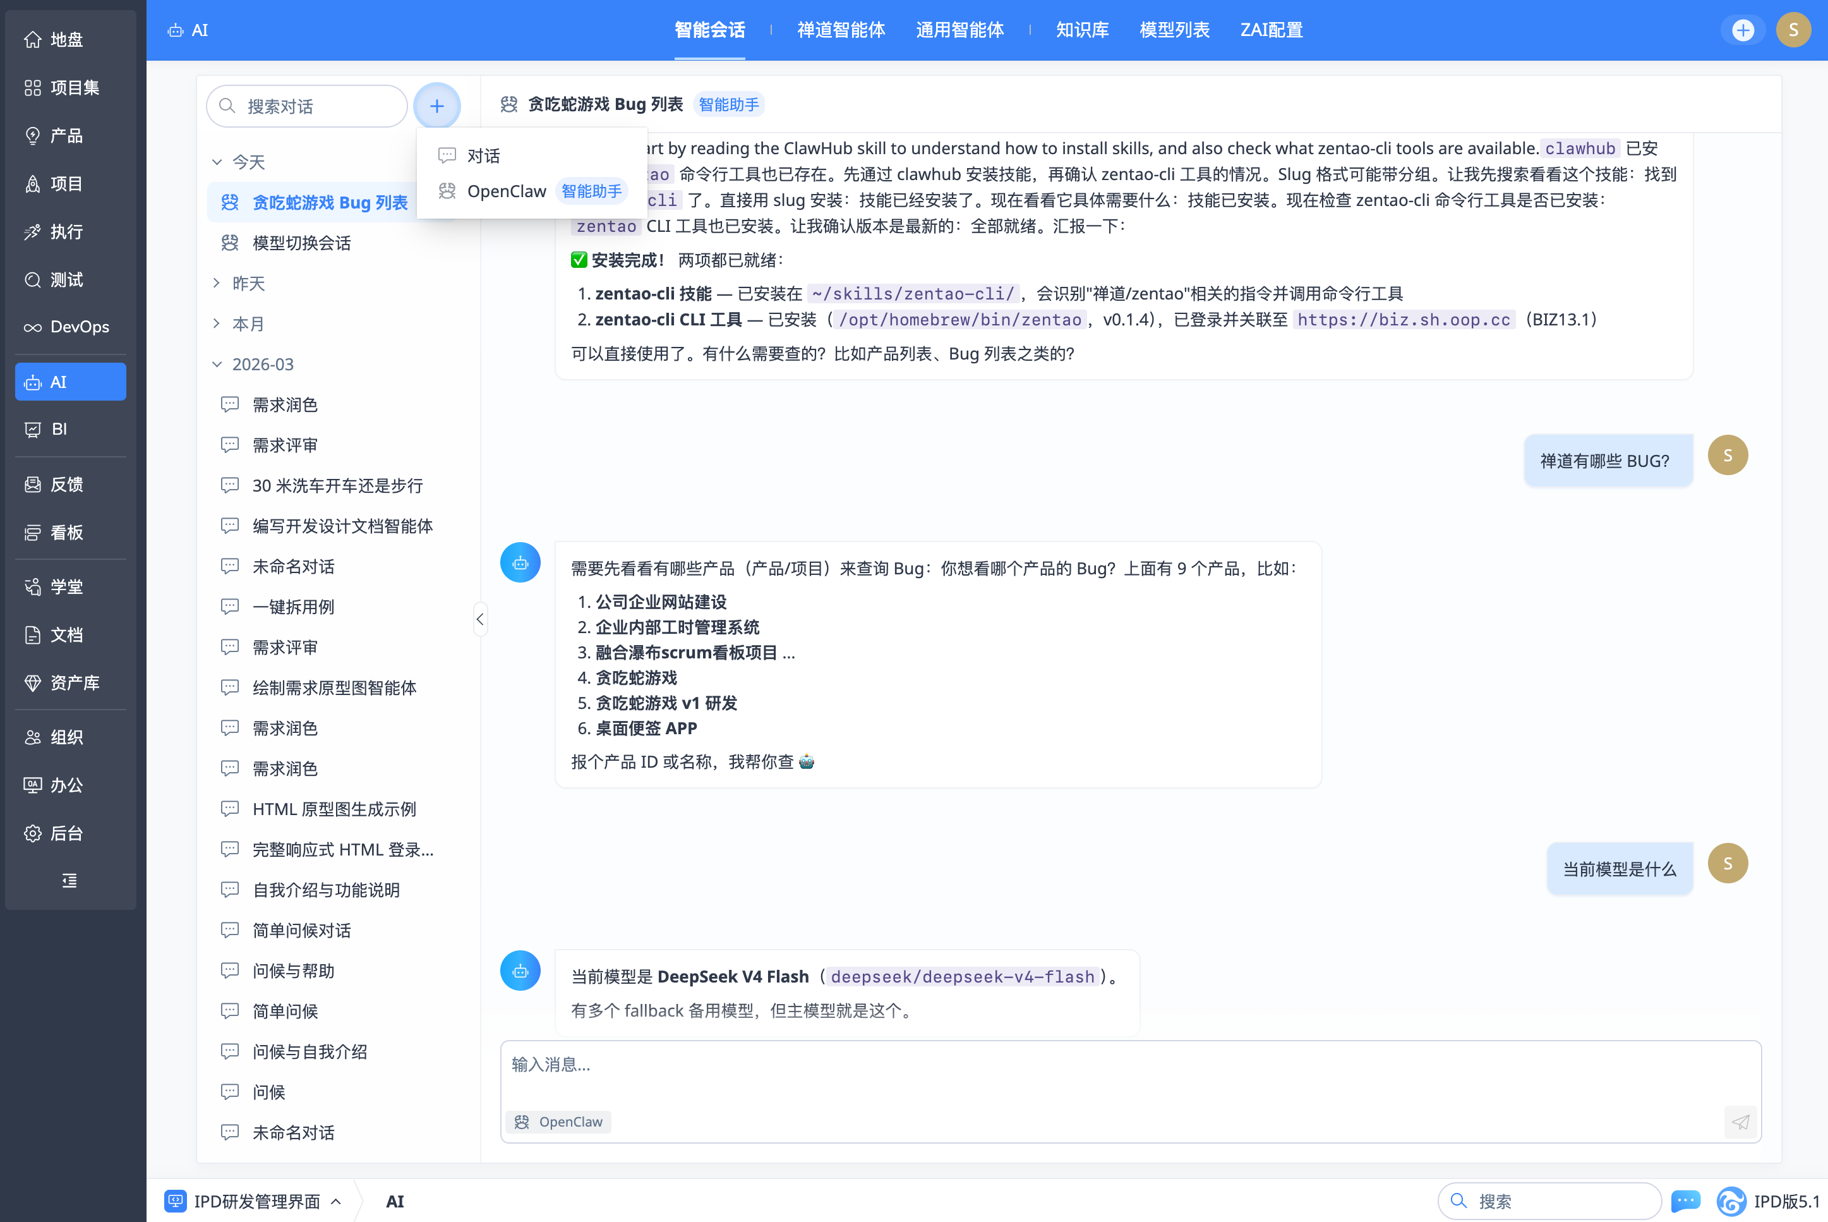1828x1222 pixels.
Task: Expand the 本月 conversation group
Action: click(x=217, y=324)
